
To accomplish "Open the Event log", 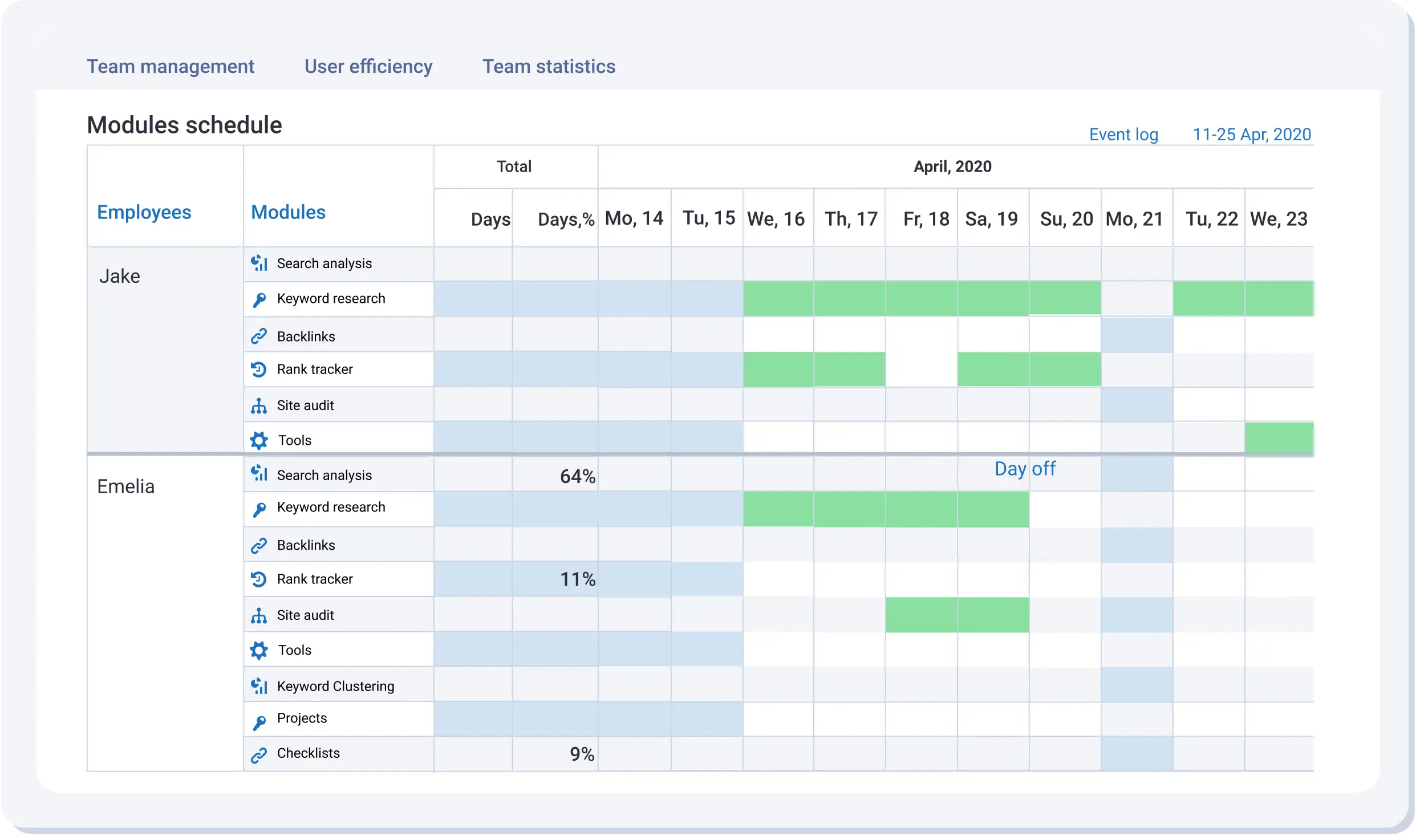I will (1123, 135).
